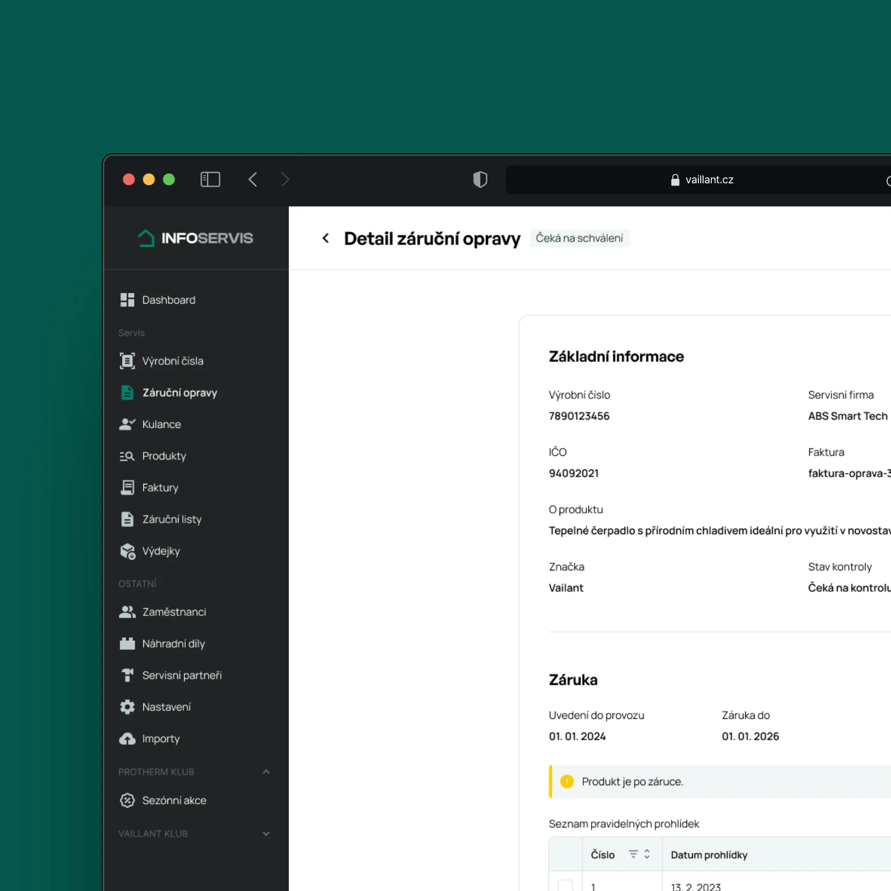Screen dimensions: 891x891
Task: Open the Dashboard icon in sidebar
Action: click(x=127, y=300)
